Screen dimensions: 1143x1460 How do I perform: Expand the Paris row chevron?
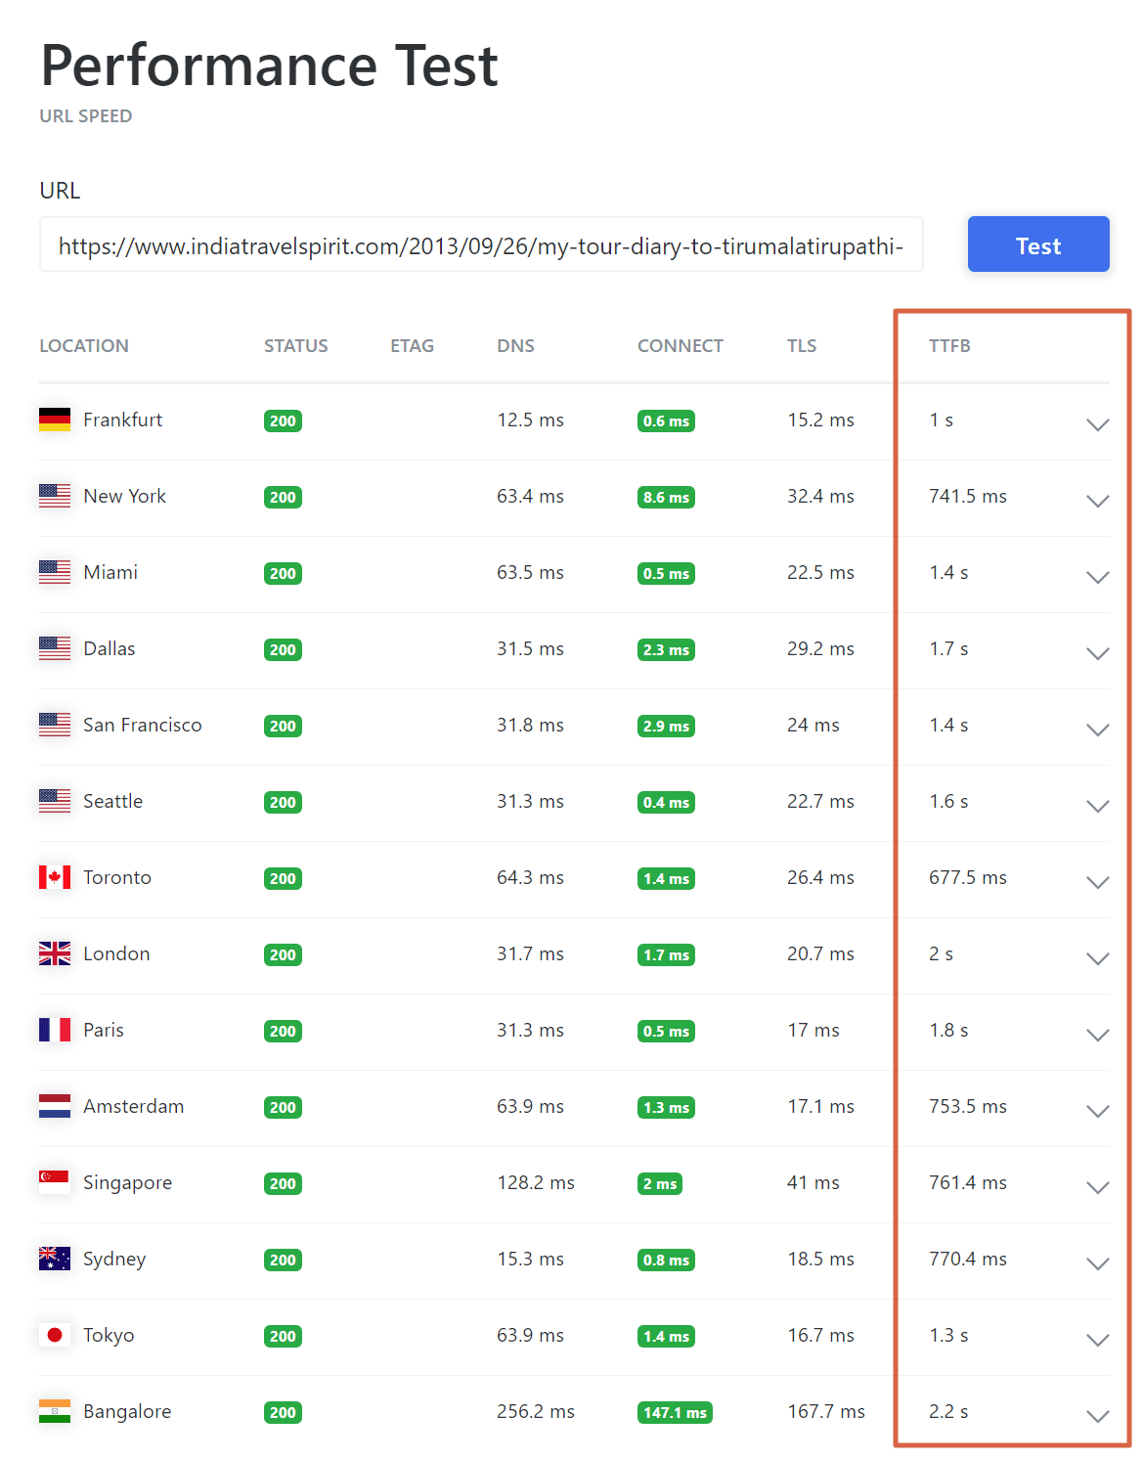click(1097, 1035)
